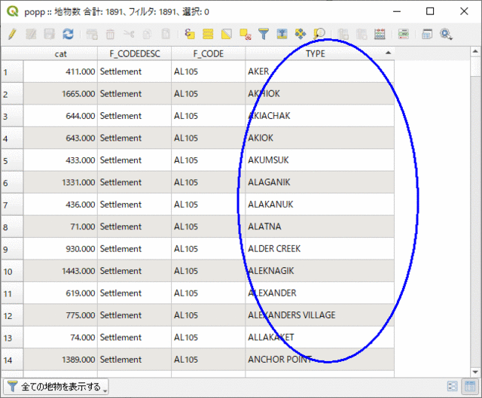Click the F_CODEDESC column header
The height and width of the screenshot is (398, 482).
tap(134, 53)
